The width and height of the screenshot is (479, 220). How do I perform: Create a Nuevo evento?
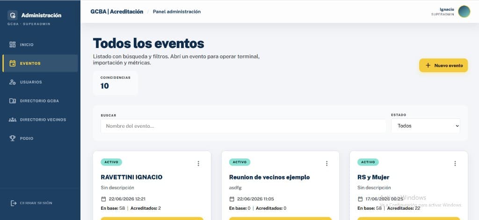(x=443, y=65)
